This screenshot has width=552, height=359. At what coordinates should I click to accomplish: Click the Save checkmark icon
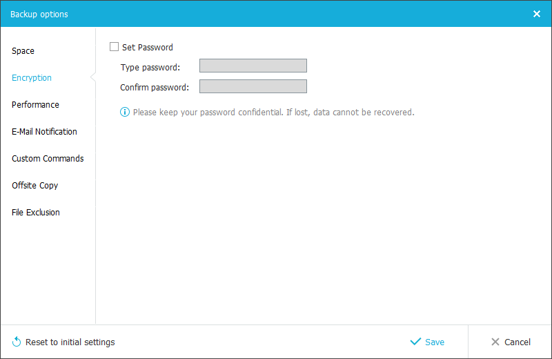coord(415,342)
